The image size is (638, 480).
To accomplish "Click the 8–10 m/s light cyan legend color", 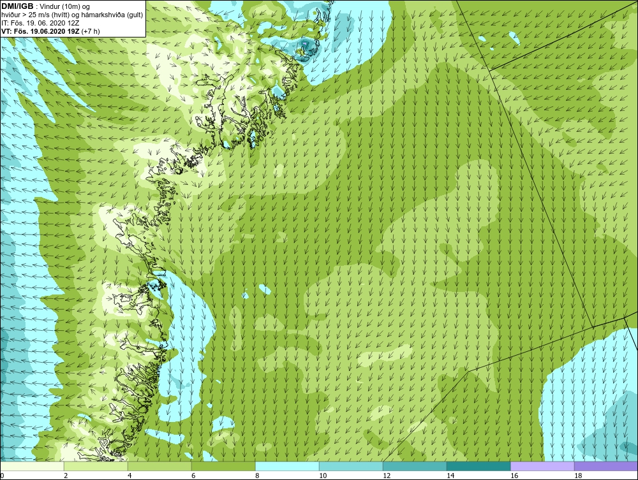I will tap(287, 466).
